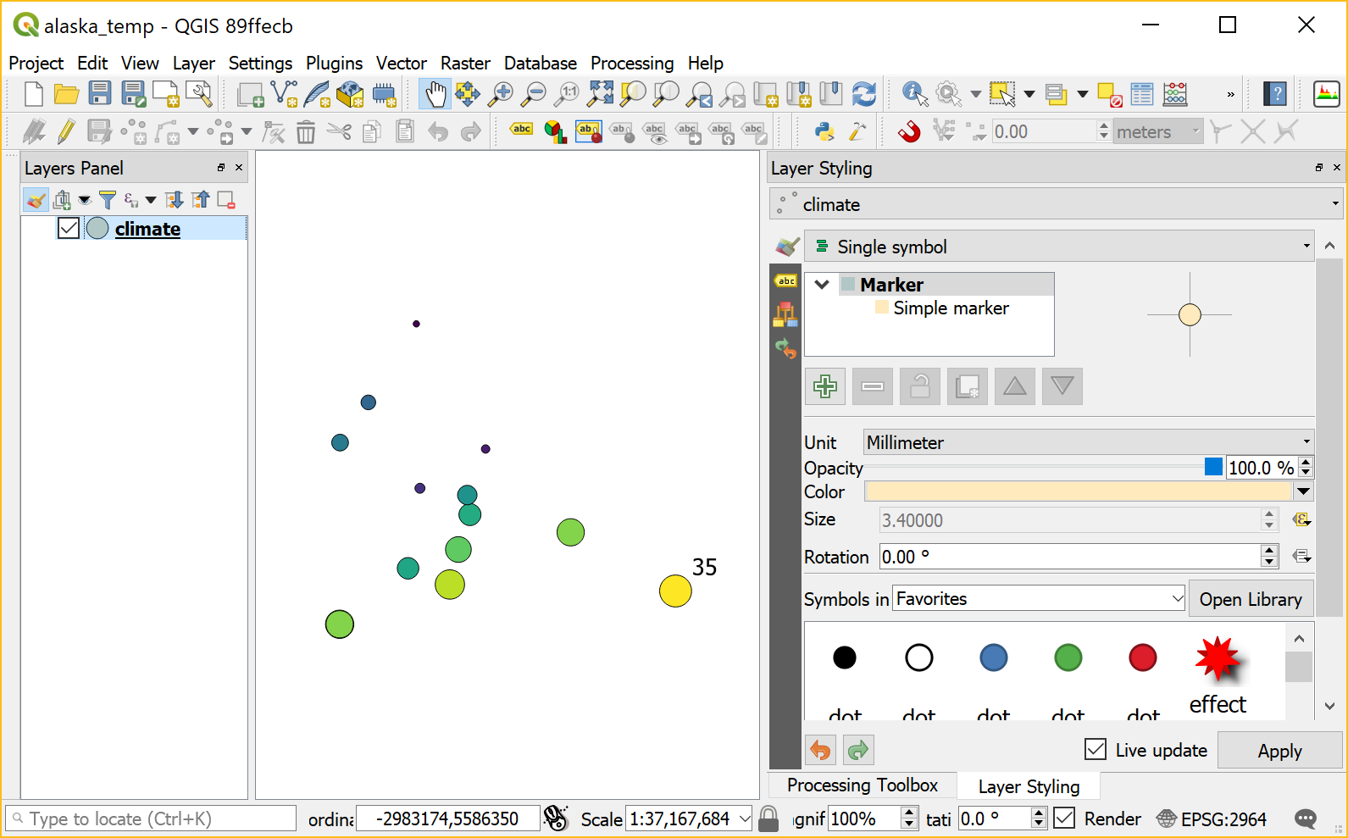Open the Millimeter unit dropdown
1348x838 pixels.
tap(1088, 442)
